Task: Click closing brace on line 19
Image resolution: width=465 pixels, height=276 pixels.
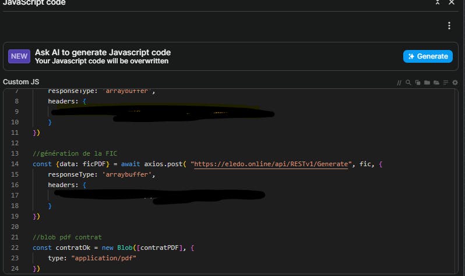Action: pos(36,216)
